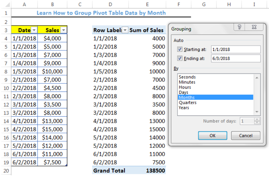Uncheck the Ending at checkbox

click(x=180, y=58)
